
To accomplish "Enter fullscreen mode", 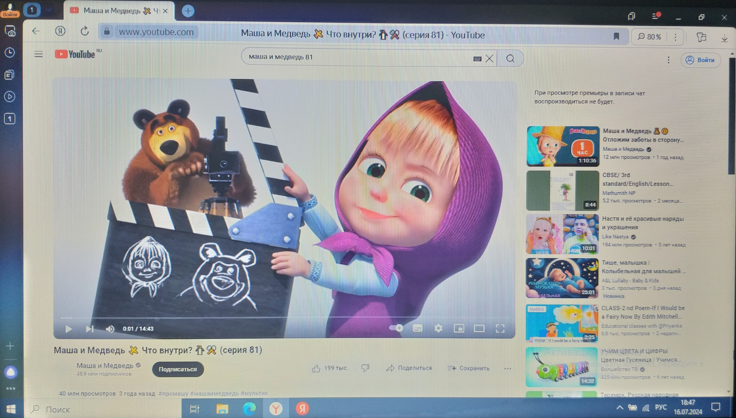I will pos(500,328).
